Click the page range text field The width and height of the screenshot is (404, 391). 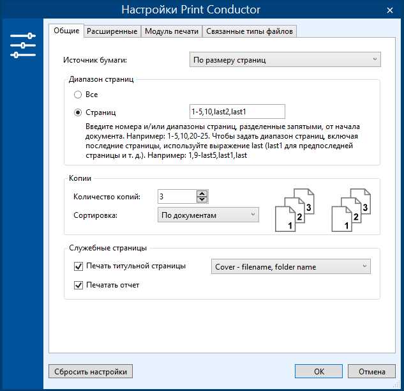(x=237, y=112)
